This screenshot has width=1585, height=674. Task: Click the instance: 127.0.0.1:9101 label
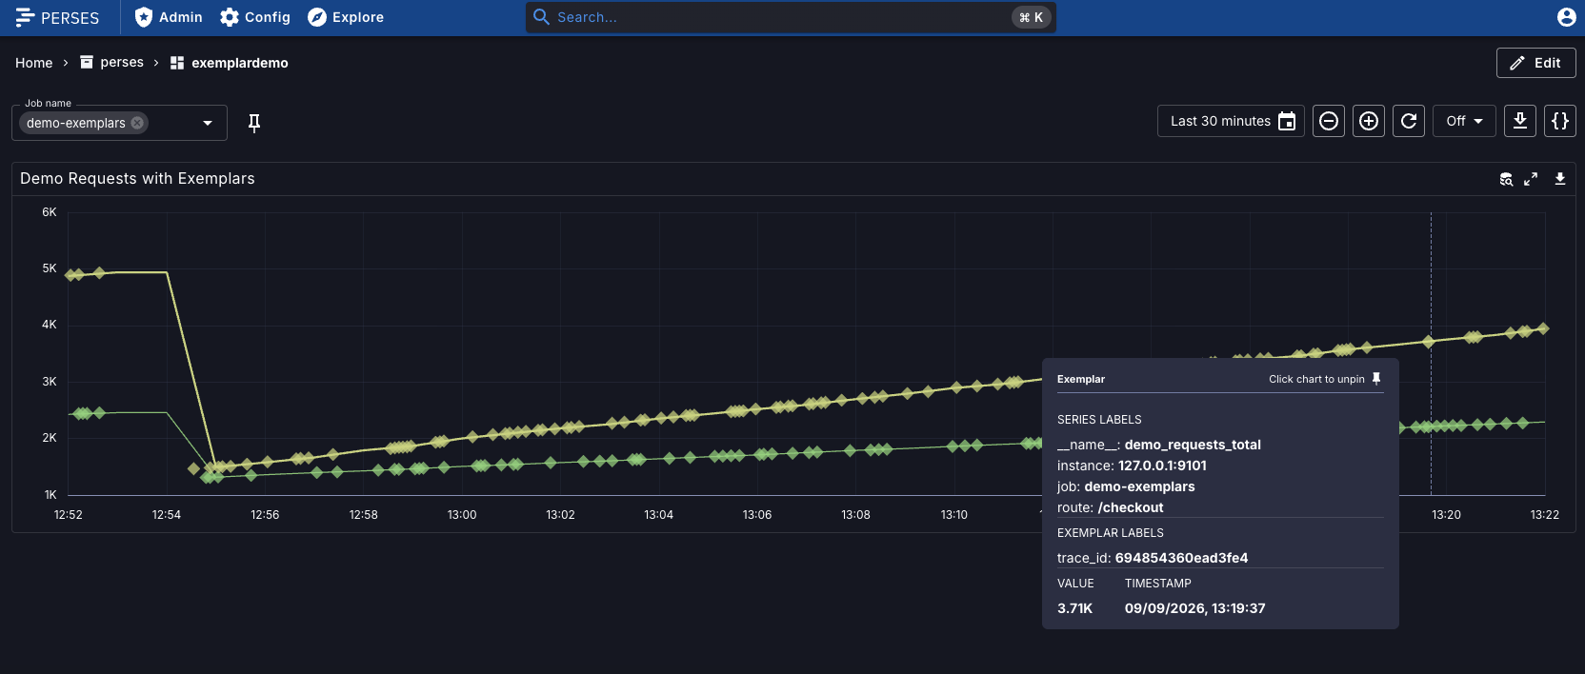(x=1132, y=466)
